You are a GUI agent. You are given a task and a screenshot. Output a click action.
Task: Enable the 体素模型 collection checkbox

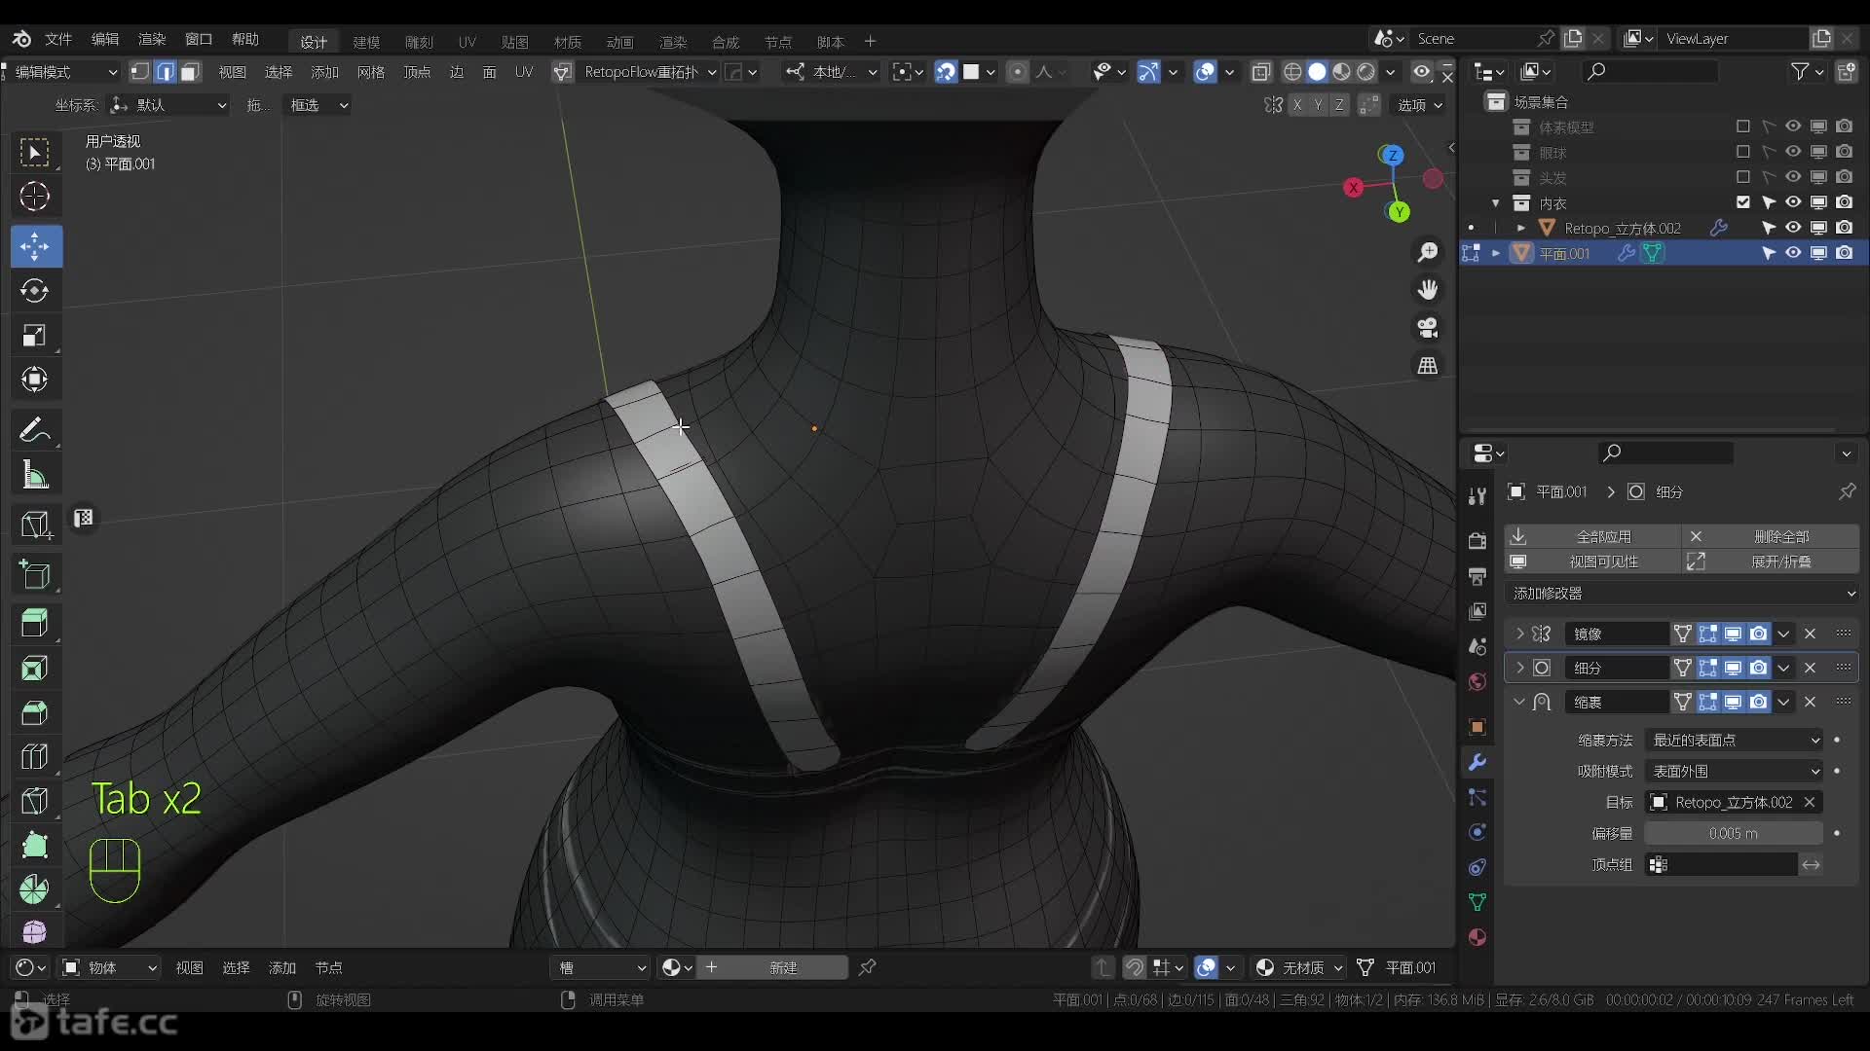coord(1743,127)
